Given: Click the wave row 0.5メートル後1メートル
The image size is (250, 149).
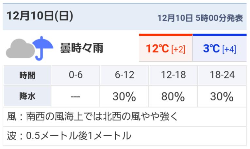Looking at the screenshot, I should (x=125, y=136).
